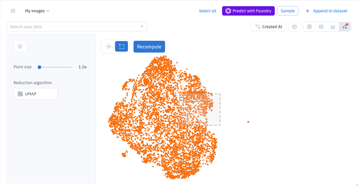This screenshot has height=186, width=358.
Task: Toggle the eye visibility settings
Action: tap(294, 27)
